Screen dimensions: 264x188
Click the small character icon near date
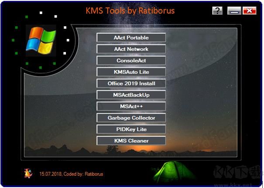[x=28, y=173]
